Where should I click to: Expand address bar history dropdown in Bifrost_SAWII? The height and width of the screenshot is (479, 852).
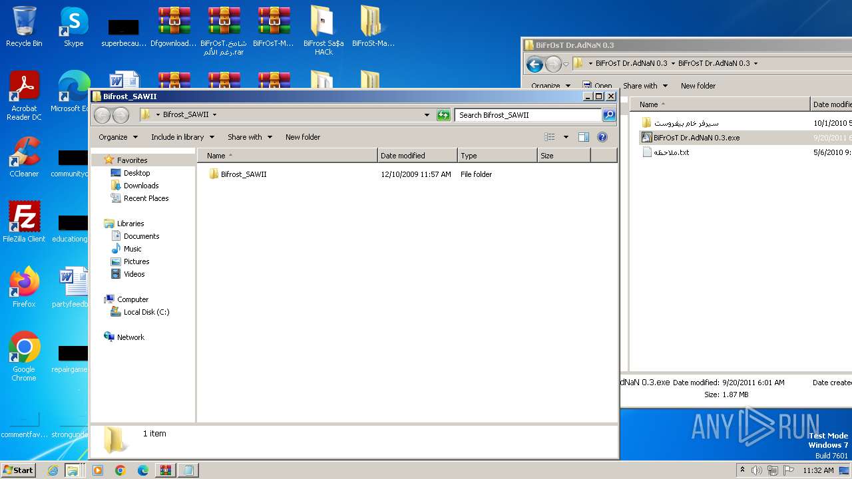pyautogui.click(x=427, y=115)
